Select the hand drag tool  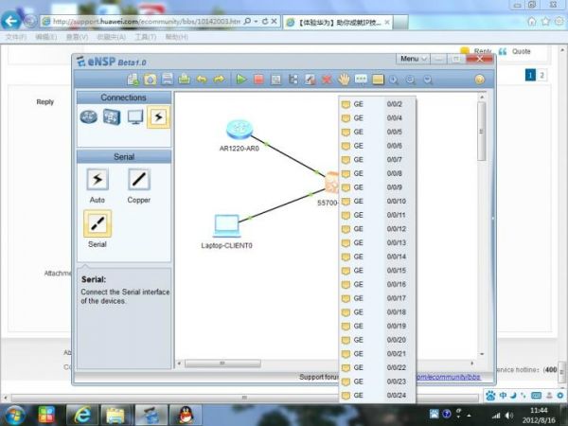344,79
